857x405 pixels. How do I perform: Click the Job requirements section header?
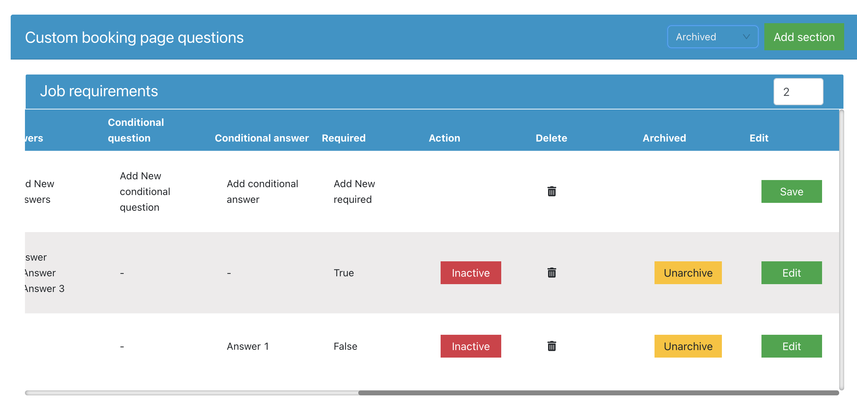(x=99, y=91)
